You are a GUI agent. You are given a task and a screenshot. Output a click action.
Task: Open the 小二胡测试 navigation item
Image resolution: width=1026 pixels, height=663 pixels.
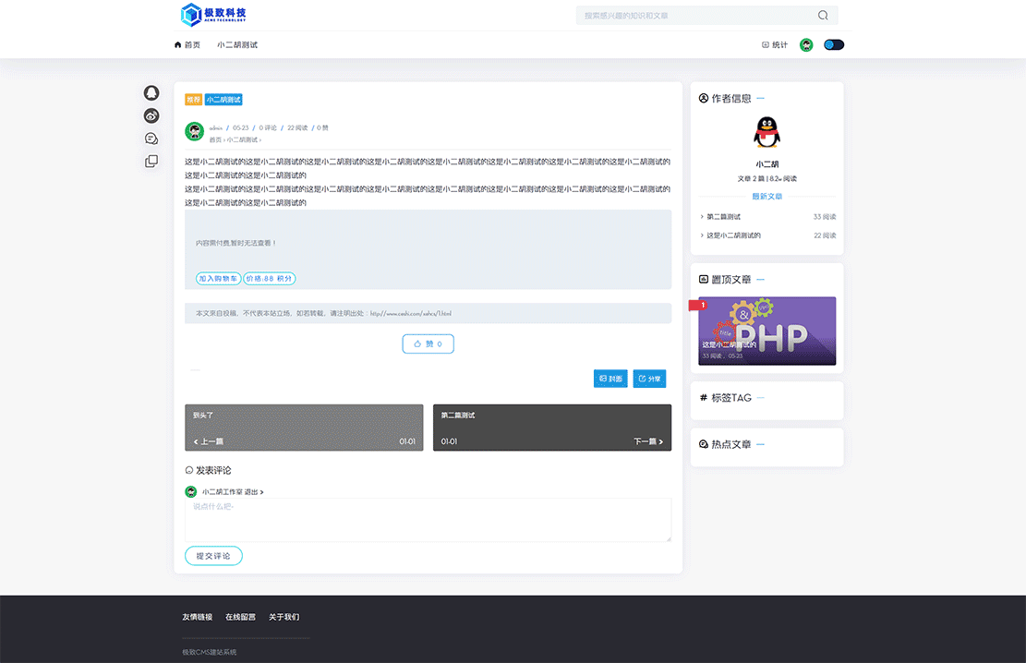coord(237,44)
